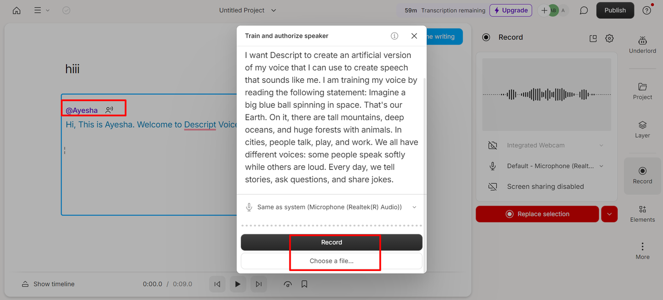Select the Record sidebar tab
The height and width of the screenshot is (300, 663).
pos(642,176)
